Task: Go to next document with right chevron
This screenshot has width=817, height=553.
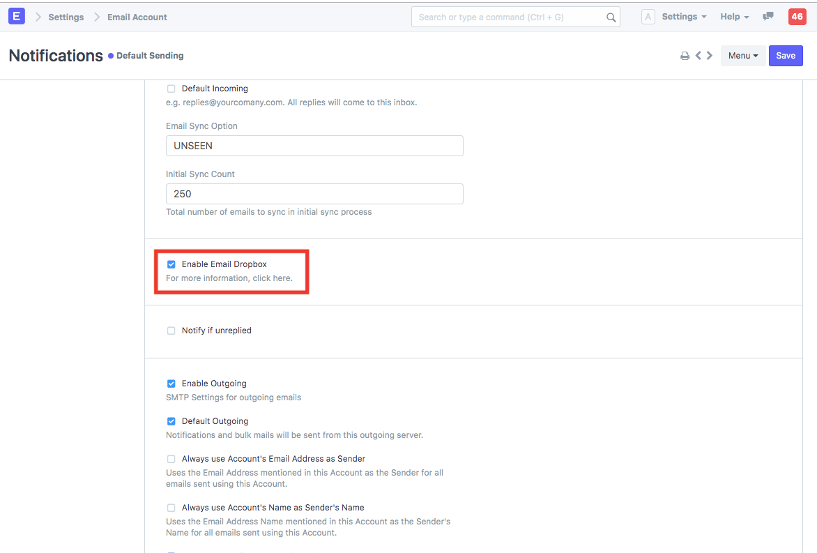Action: coord(709,55)
